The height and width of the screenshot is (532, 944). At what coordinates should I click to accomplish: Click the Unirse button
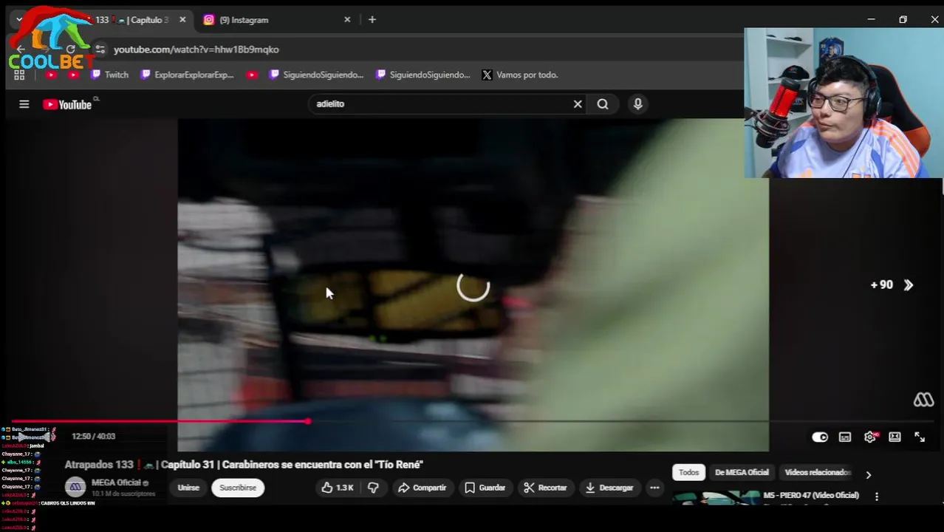coord(188,488)
